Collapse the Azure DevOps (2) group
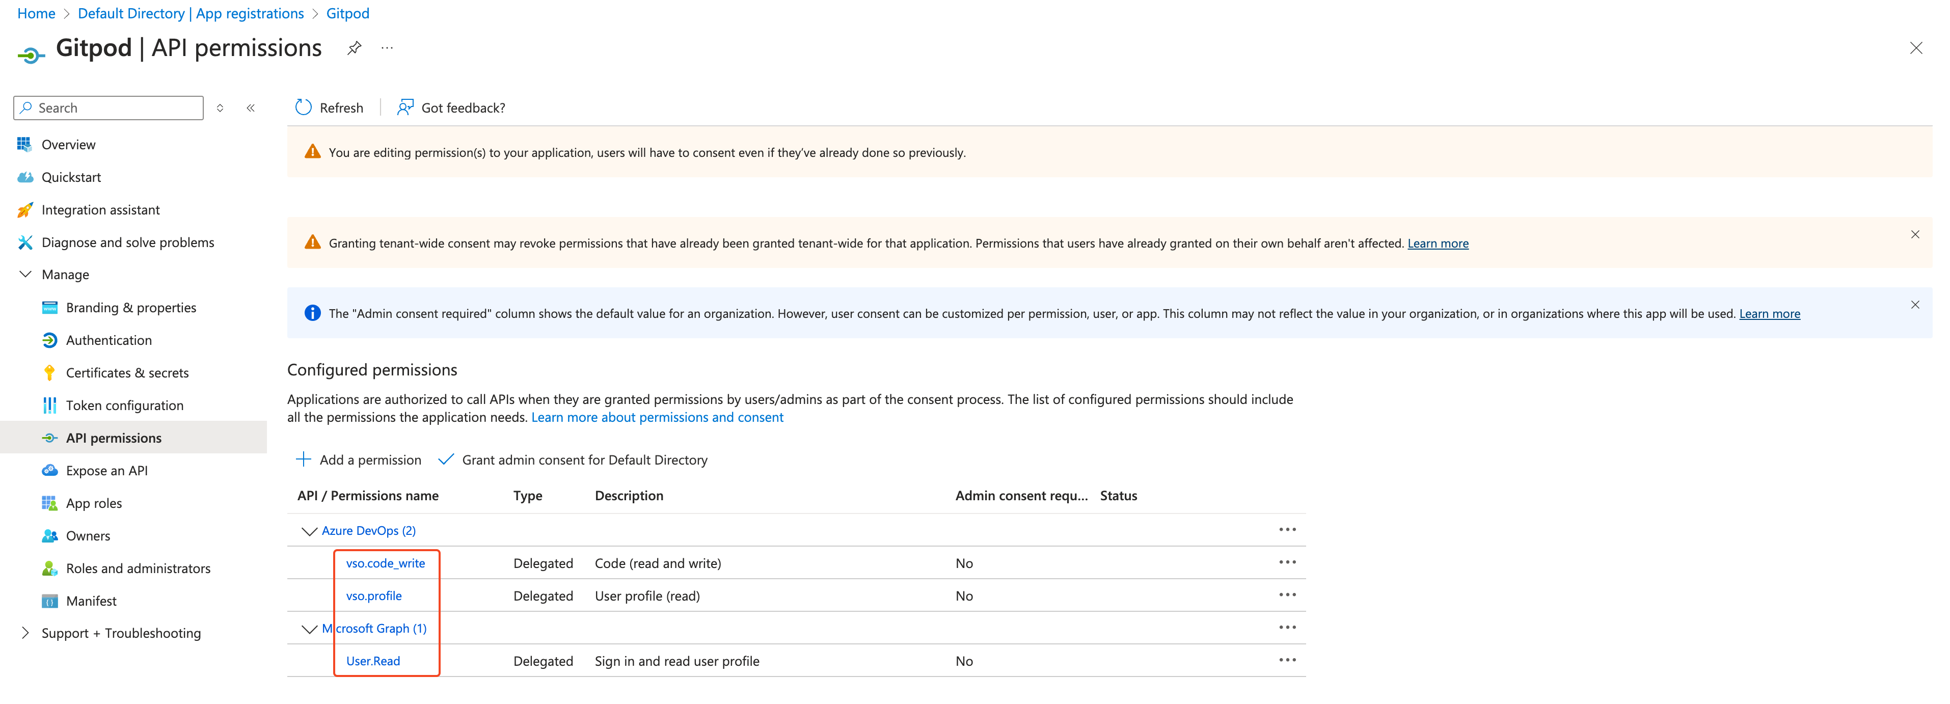The height and width of the screenshot is (704, 1950). pyautogui.click(x=309, y=531)
